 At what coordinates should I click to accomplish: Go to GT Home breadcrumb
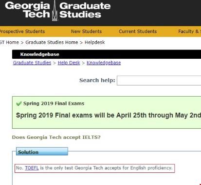[x=9, y=42]
